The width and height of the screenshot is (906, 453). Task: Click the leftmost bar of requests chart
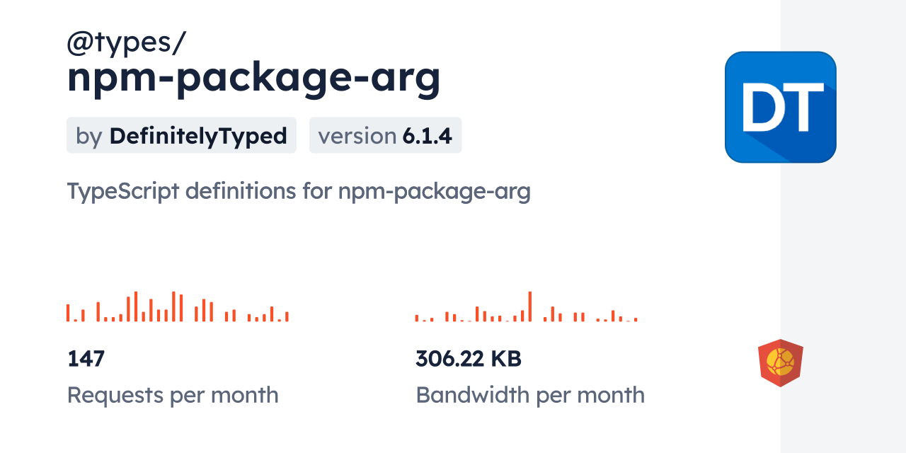tap(68, 313)
